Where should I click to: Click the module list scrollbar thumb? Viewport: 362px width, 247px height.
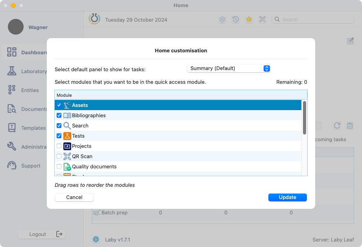click(x=305, y=118)
